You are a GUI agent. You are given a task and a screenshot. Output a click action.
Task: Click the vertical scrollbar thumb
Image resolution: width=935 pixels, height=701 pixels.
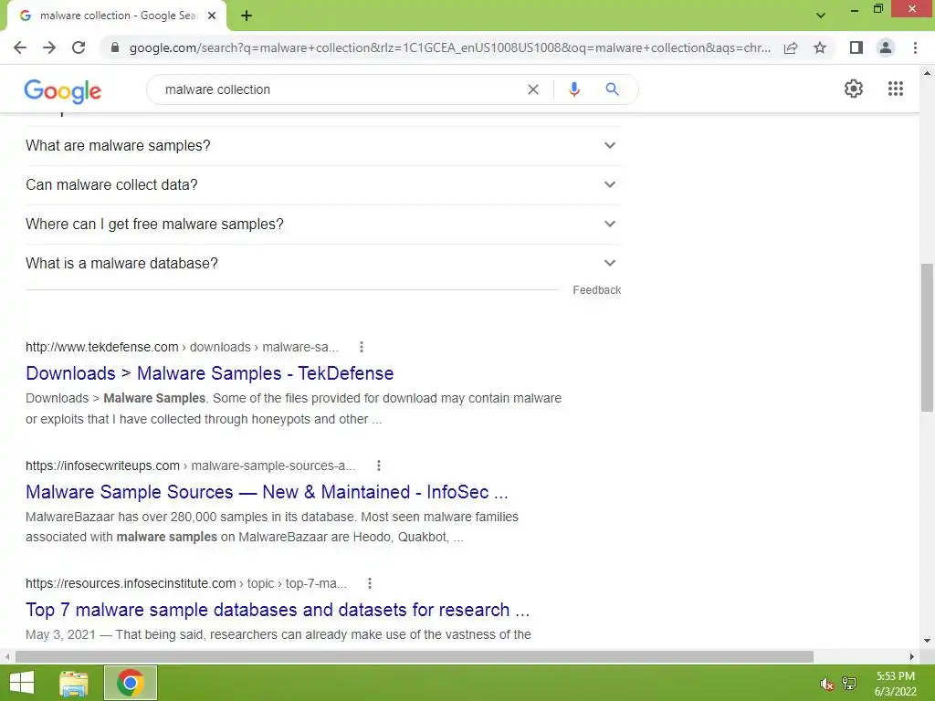tap(927, 338)
